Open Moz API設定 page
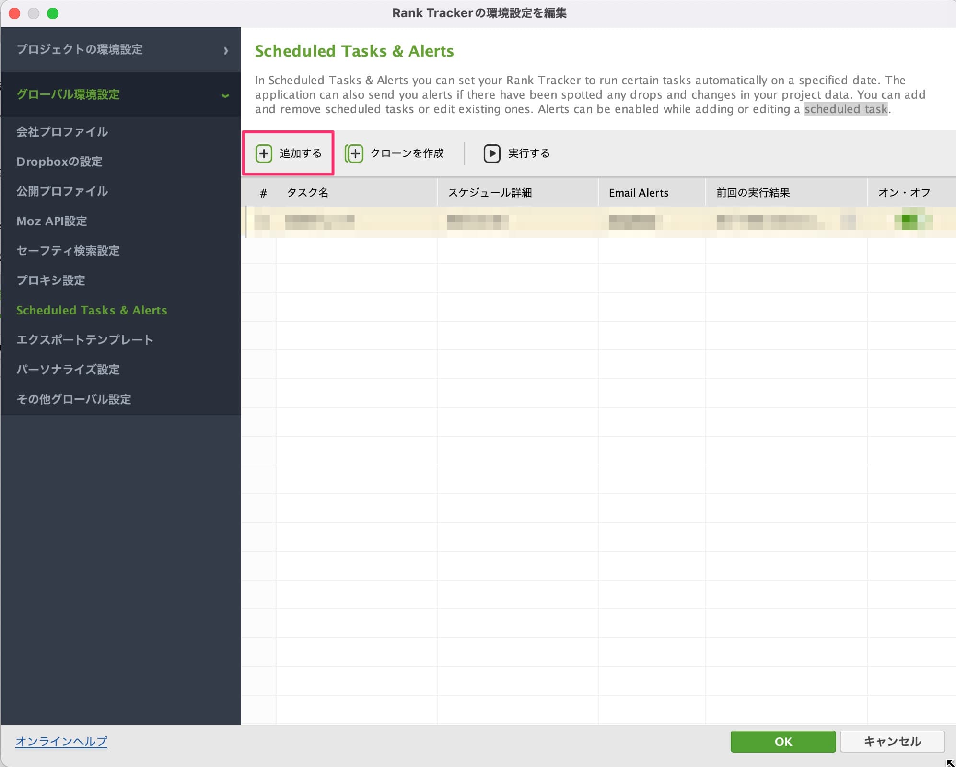956x767 pixels. 52,221
